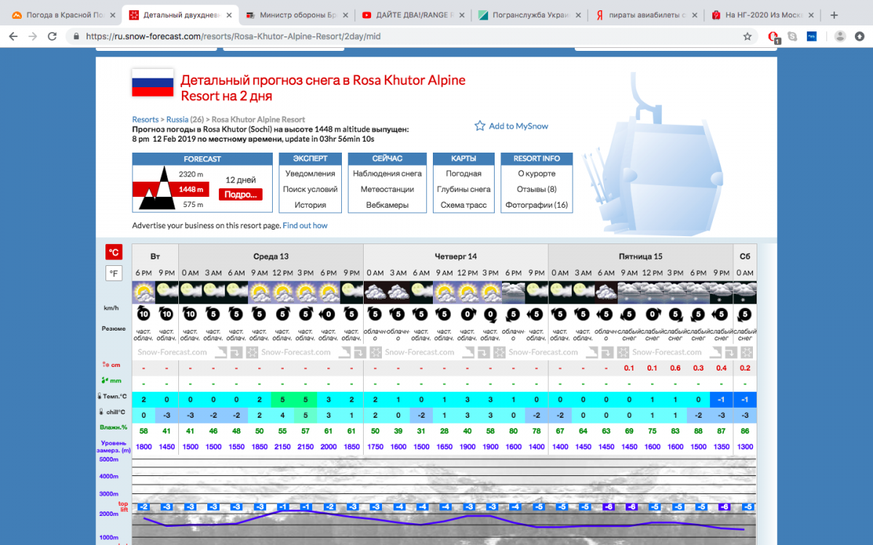Image resolution: width=873 pixels, height=545 pixels.
Task: Open the 'Find out how' link
Action: (306, 225)
